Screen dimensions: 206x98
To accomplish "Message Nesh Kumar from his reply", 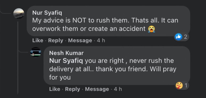I will point(97,89).
